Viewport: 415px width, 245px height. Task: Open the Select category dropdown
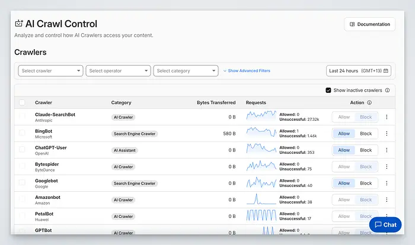186,71
